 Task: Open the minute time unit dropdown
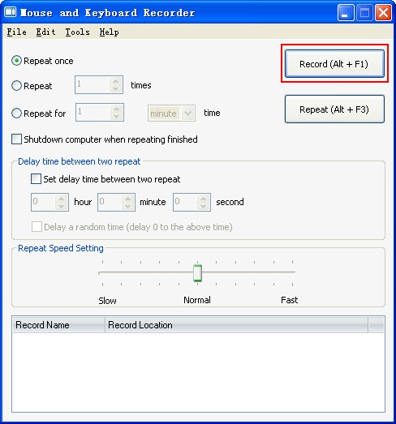pyautogui.click(x=171, y=113)
